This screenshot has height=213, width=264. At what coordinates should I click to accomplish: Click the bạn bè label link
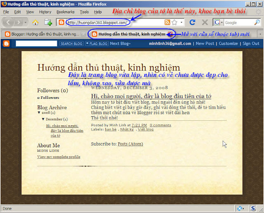111,129
